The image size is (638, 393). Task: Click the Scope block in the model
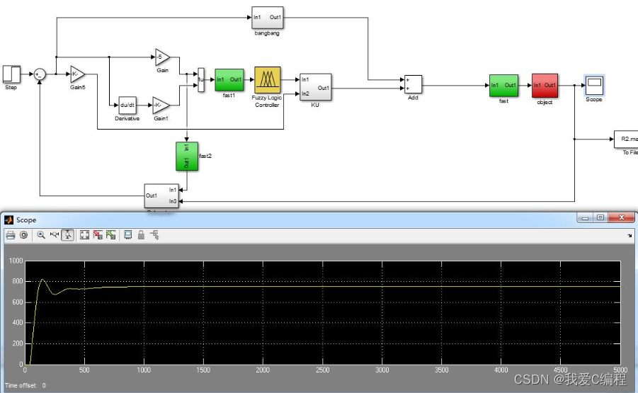594,84
